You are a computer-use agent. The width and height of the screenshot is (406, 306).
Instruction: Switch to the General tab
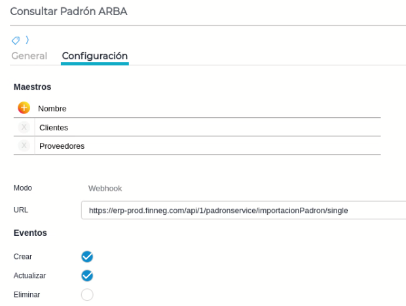[29, 56]
